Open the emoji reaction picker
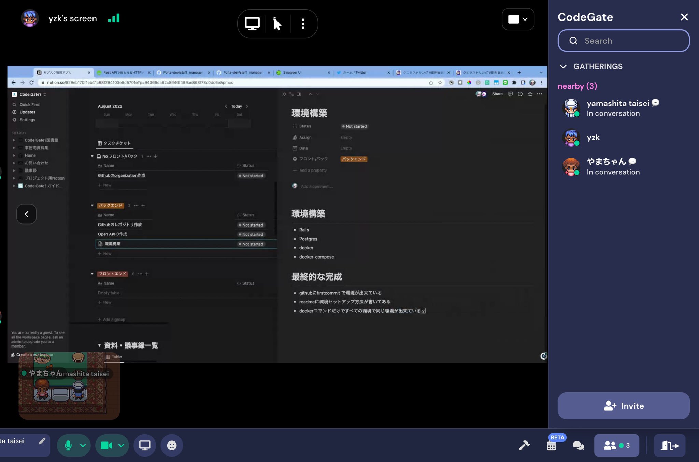 [x=172, y=445]
